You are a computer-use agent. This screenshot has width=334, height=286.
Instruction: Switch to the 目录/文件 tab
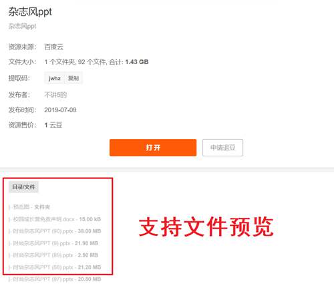click(23, 187)
